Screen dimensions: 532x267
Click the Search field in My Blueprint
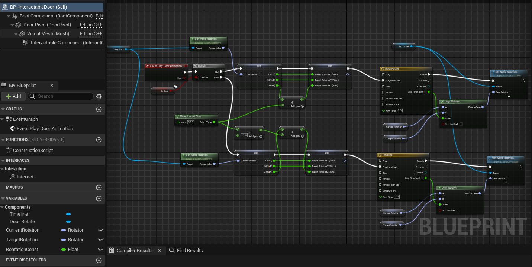[61, 96]
